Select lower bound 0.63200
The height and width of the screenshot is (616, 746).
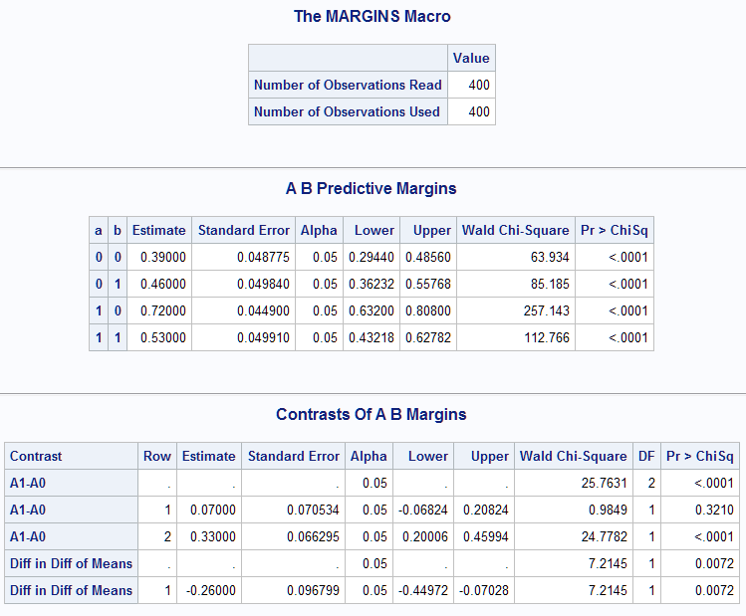[372, 310]
